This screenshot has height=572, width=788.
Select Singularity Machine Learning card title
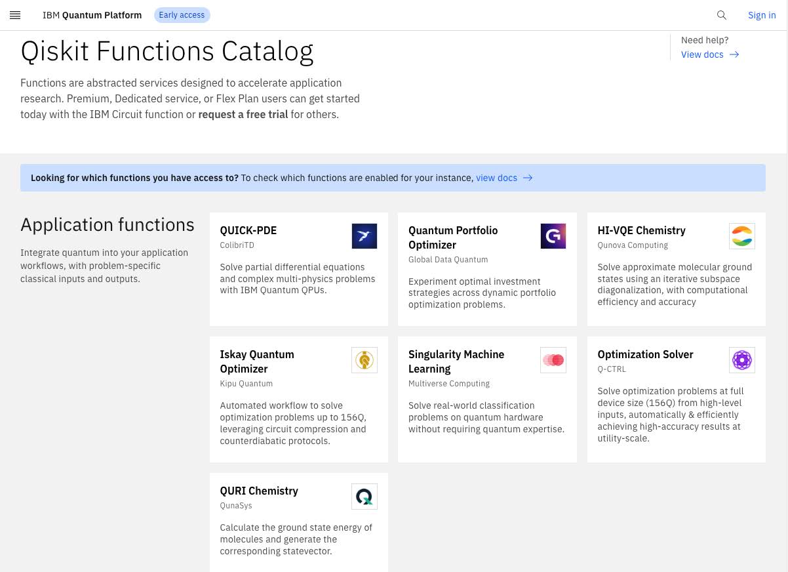pyautogui.click(x=456, y=361)
